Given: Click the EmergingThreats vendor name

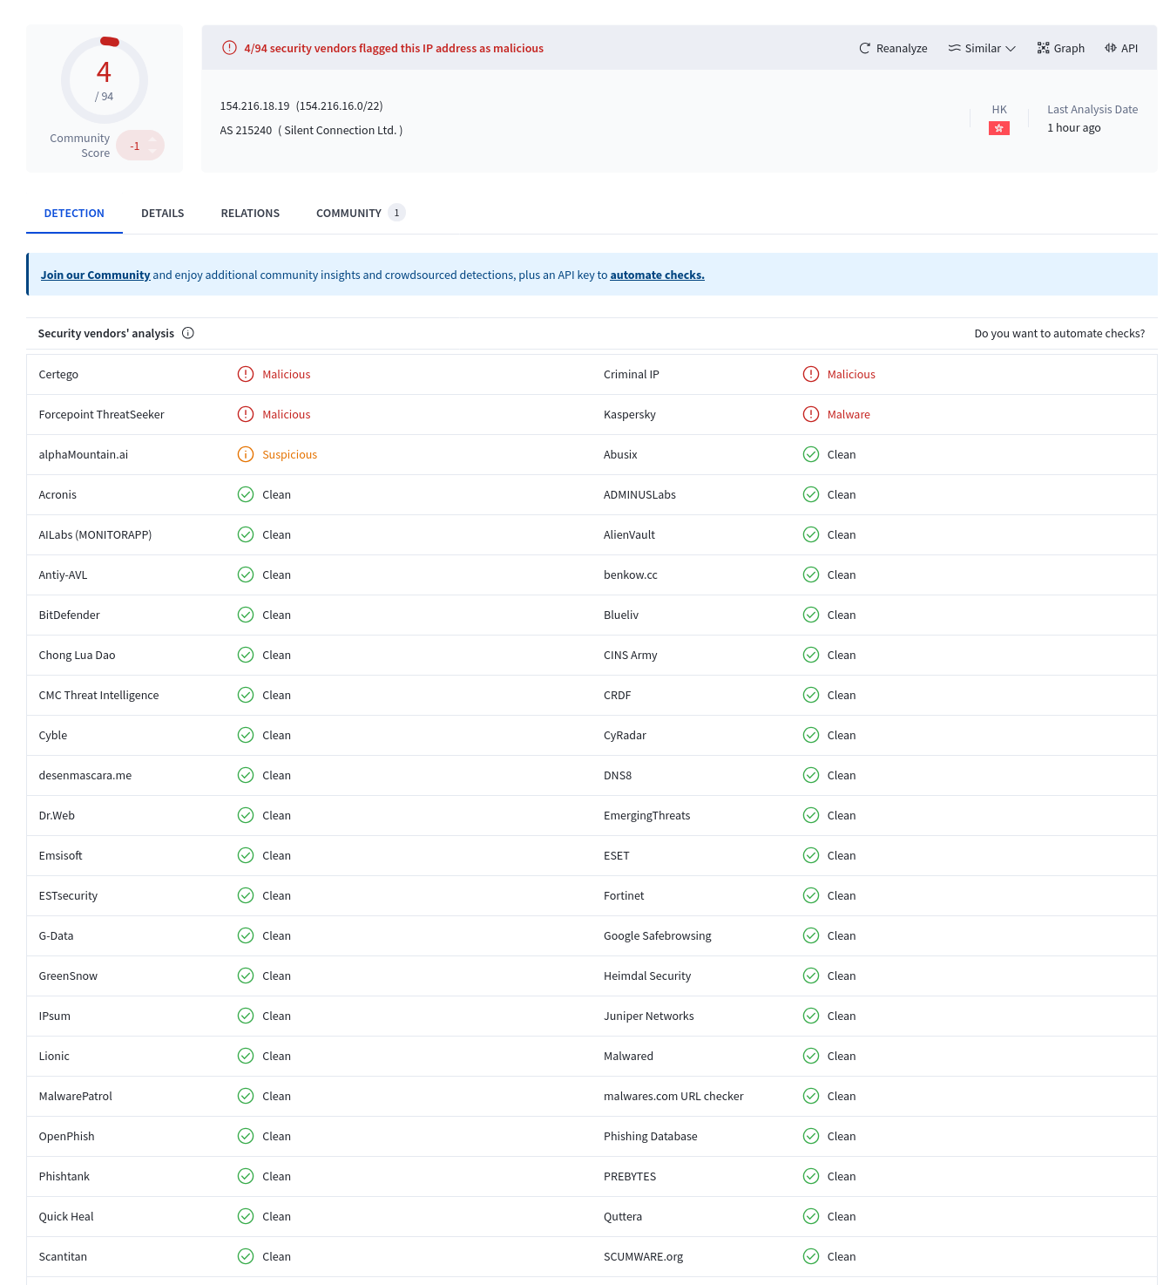Looking at the screenshot, I should 647,815.
